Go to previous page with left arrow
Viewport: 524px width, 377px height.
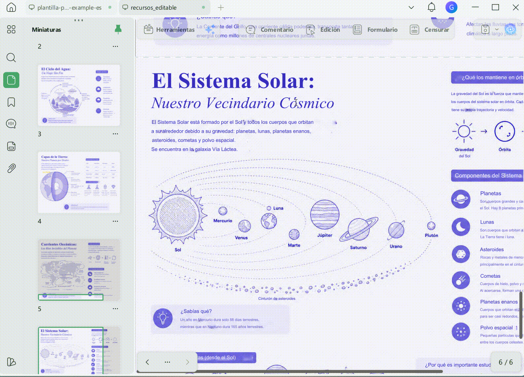pos(147,362)
